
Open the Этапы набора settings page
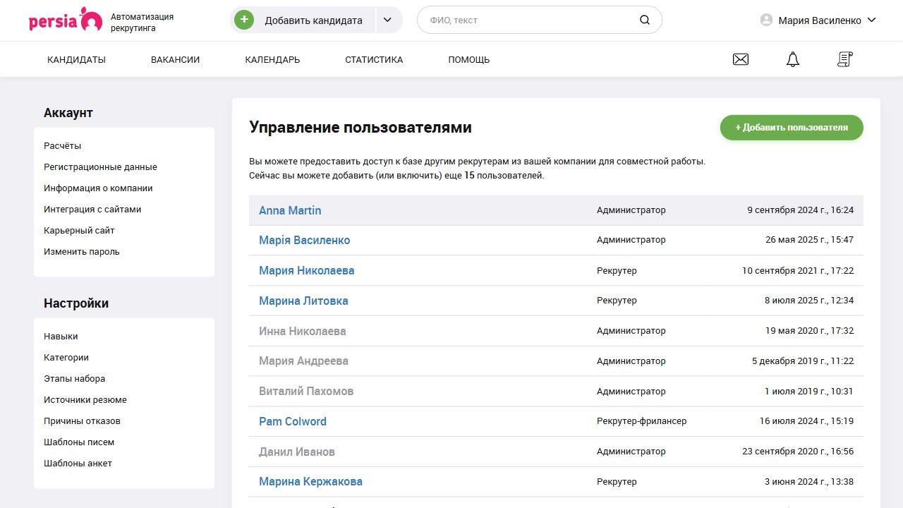77,378
